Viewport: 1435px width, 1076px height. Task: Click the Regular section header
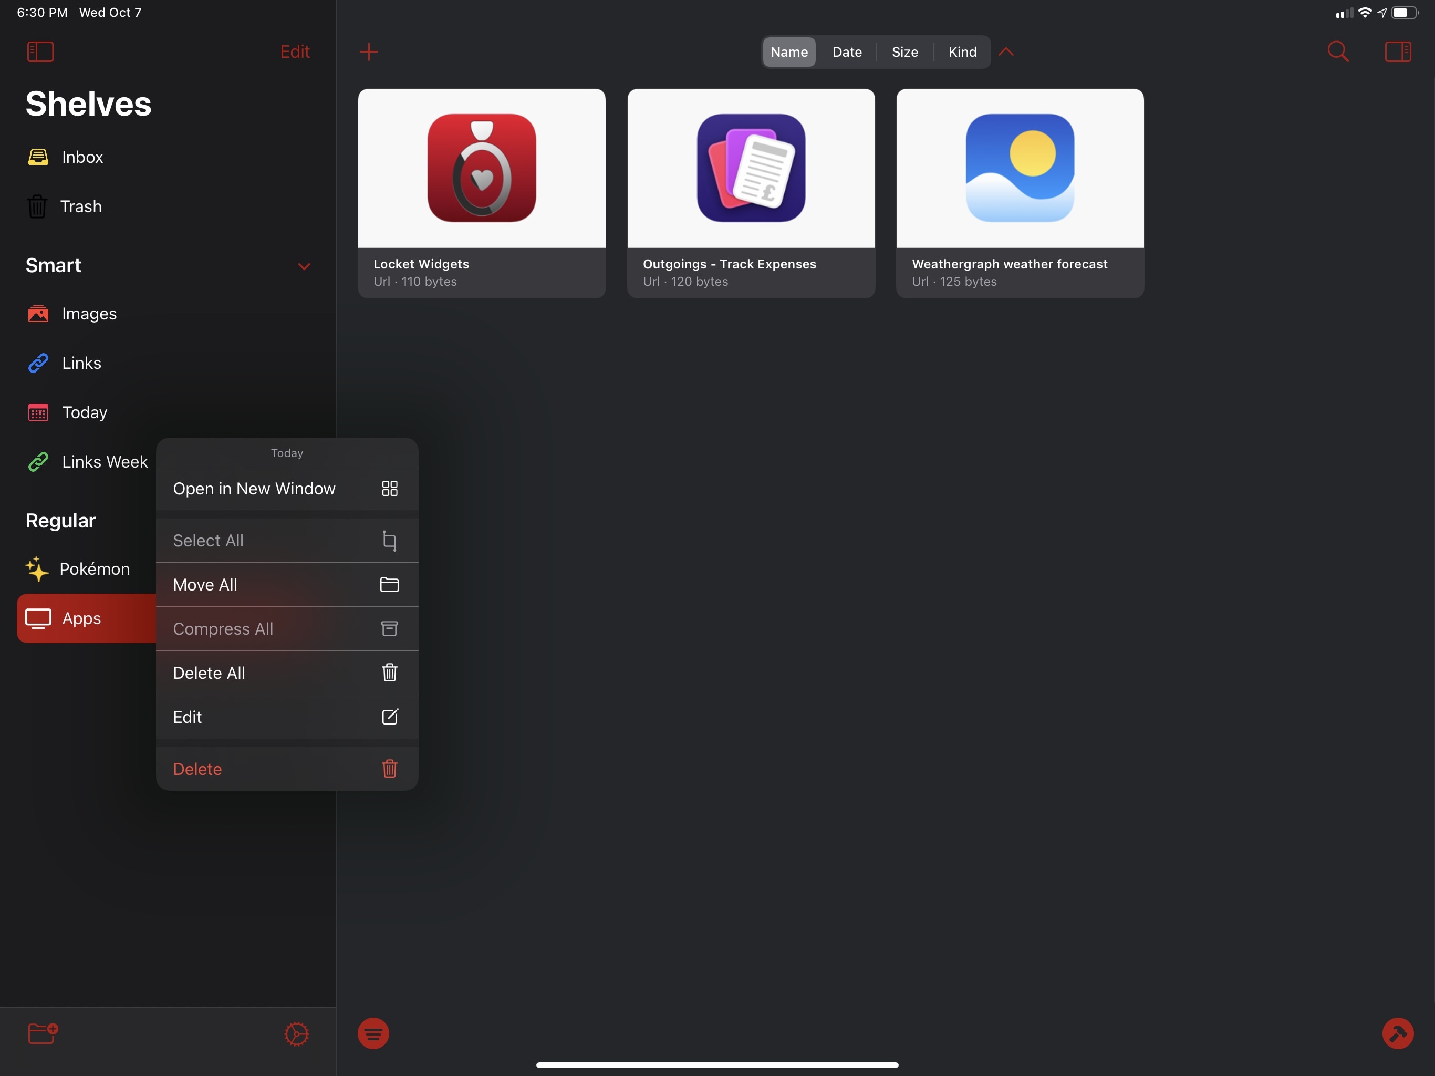tap(60, 521)
